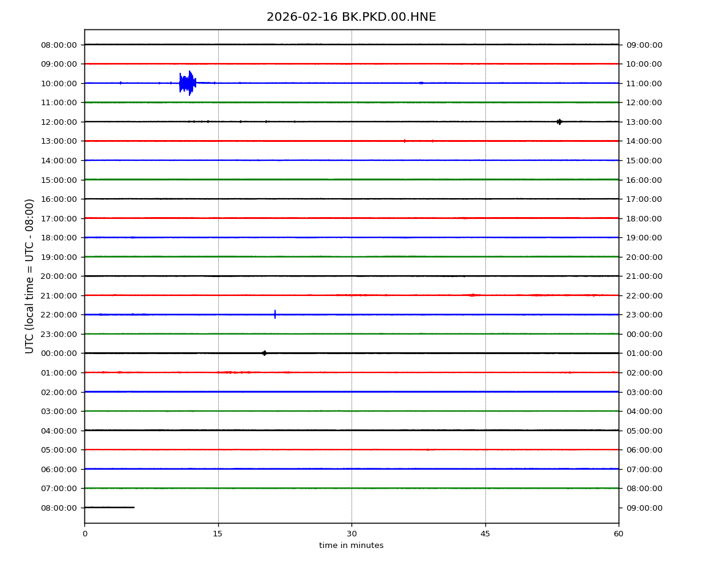Select the 'time in minutes' x-axis label
This screenshot has height=581, width=703.
click(351, 546)
